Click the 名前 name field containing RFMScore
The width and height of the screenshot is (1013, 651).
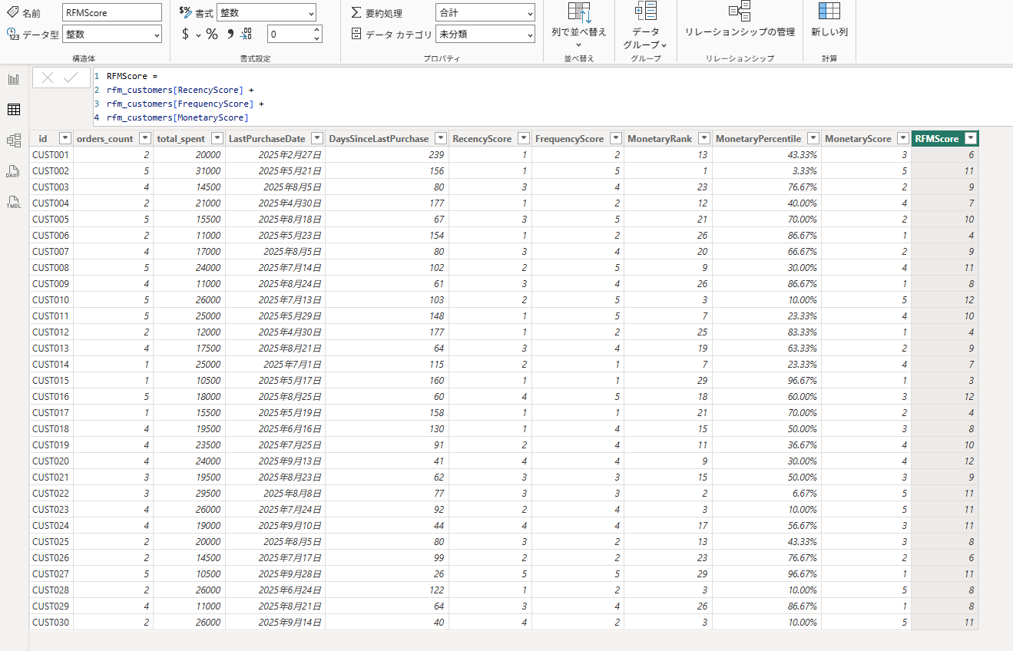(112, 13)
